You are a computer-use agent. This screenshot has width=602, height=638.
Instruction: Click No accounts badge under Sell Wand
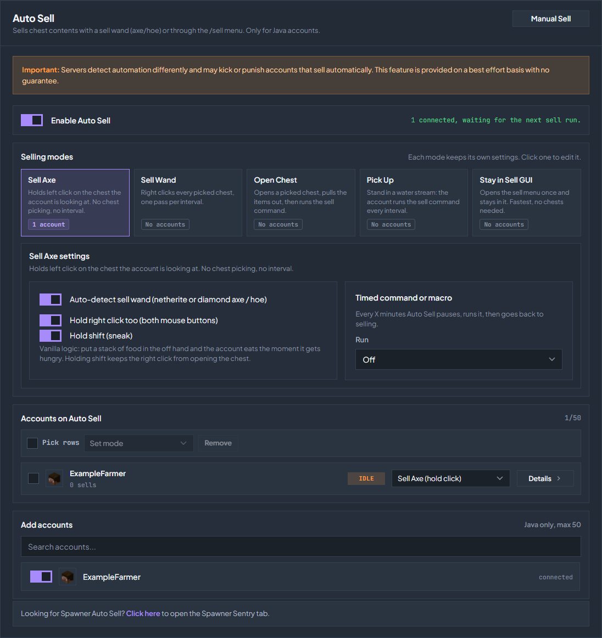pyautogui.click(x=165, y=224)
